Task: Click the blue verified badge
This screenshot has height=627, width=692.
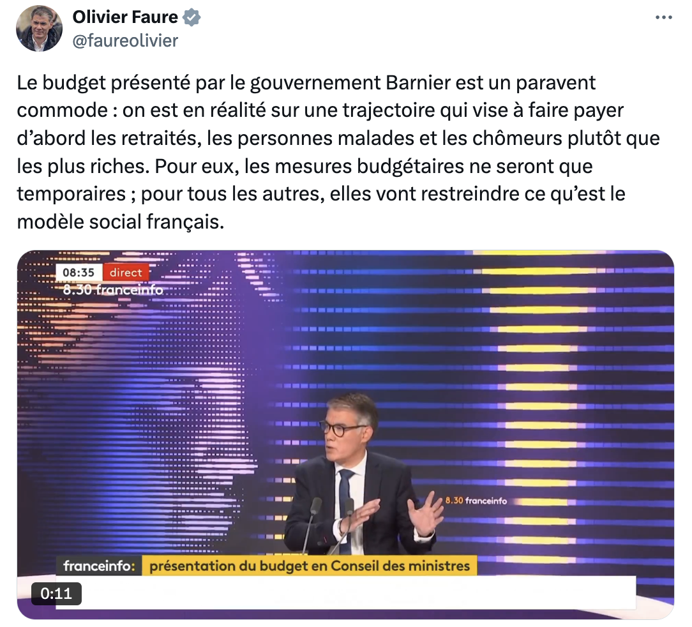Action: pos(192,18)
